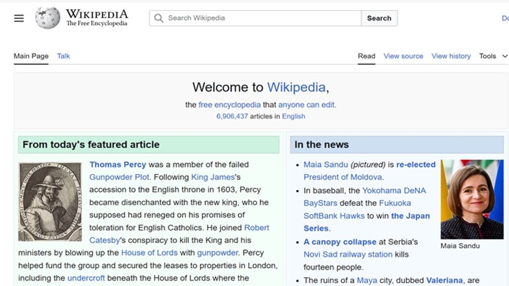The image size is (509, 286).
Task: Open the Yokohama DeNA BayStars link
Action: coord(394,190)
